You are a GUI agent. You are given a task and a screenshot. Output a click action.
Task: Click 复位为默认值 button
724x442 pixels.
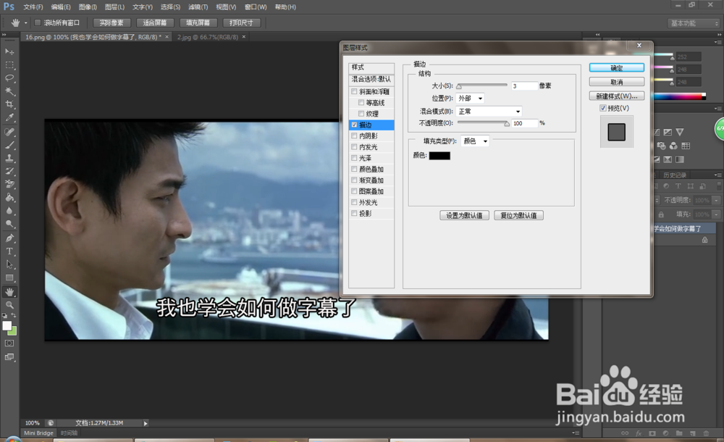[518, 215]
